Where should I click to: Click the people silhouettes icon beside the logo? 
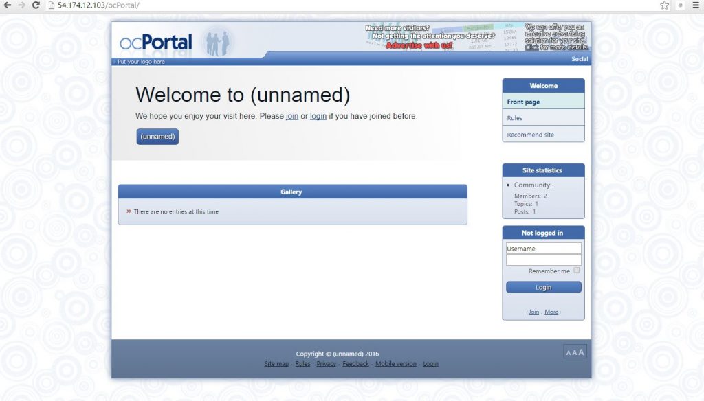[x=217, y=41]
